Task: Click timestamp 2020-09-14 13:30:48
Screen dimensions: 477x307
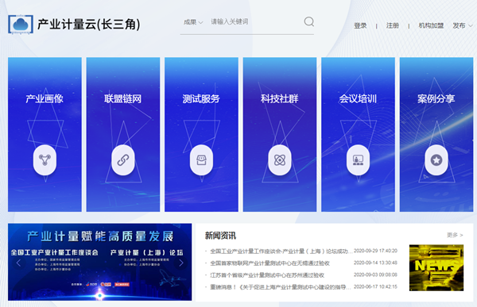Action: click(375, 263)
